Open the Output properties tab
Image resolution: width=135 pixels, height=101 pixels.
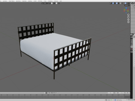[x=132, y=42]
